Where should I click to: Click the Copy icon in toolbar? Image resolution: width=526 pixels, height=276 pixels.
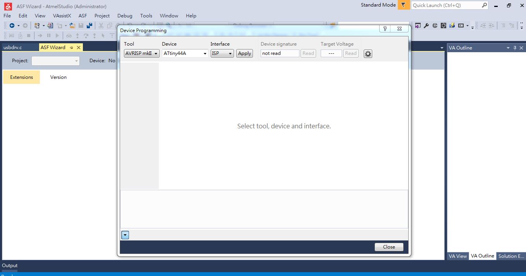point(110,26)
